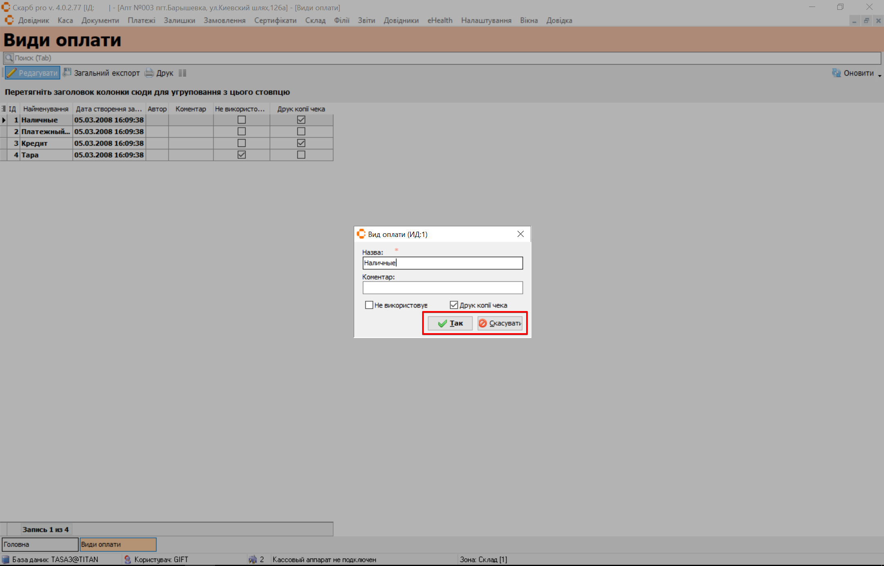Viewport: 884px width, 566px height.
Task: Click the row indicator arrow for Наличные
Action: (4, 120)
